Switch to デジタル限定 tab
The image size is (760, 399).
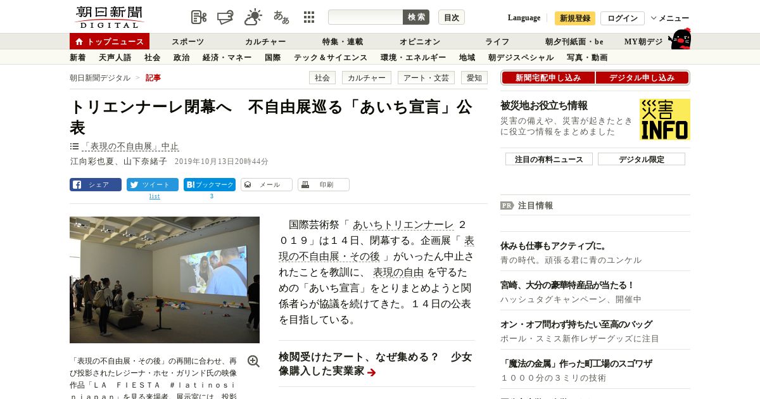pyautogui.click(x=642, y=160)
